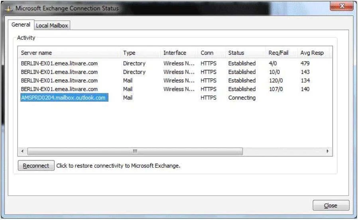Click the Reconnect button
Screen dimensions: 358x220
click(x=36, y=166)
